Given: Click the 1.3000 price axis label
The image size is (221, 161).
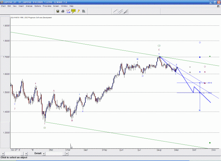Looking at the screenshot, I should click(x=6, y=132).
